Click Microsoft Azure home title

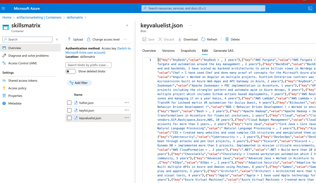tap(27, 8)
